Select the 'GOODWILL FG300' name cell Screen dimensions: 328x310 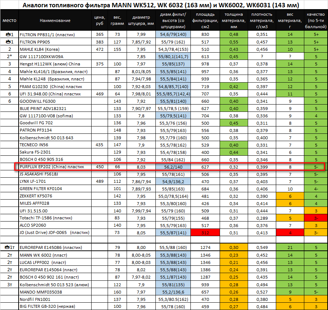(x=55, y=101)
